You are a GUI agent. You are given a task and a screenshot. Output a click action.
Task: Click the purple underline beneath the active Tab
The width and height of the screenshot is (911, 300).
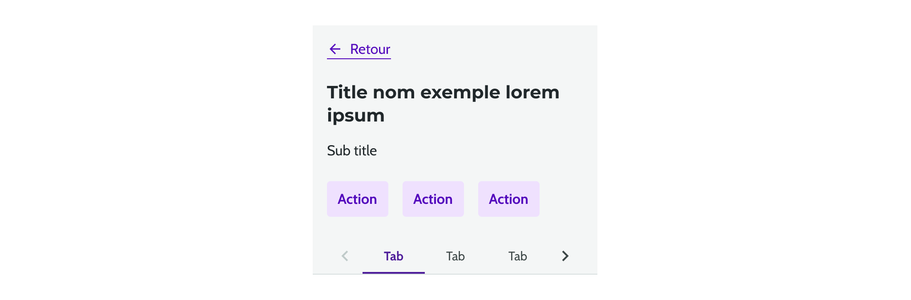pyautogui.click(x=393, y=271)
